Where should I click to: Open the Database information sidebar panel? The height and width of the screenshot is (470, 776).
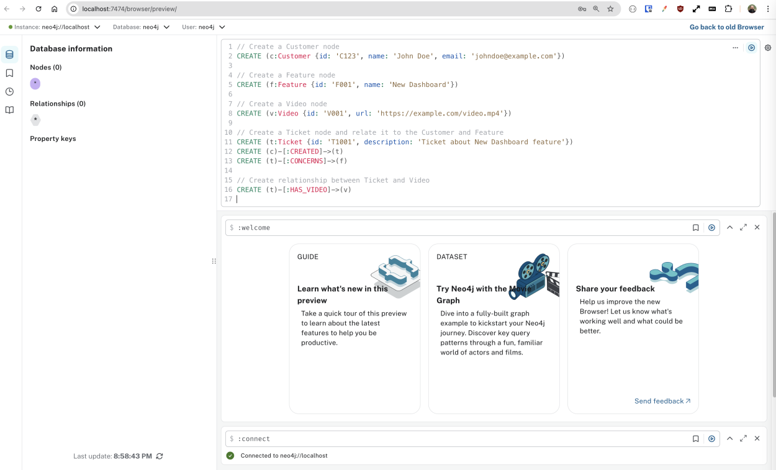click(x=9, y=54)
